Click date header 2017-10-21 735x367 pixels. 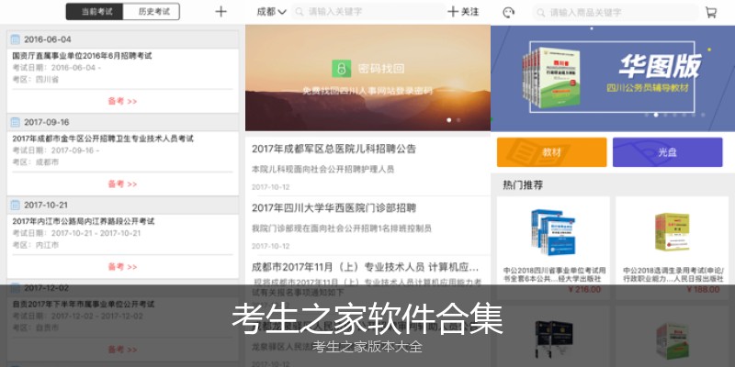(x=46, y=205)
